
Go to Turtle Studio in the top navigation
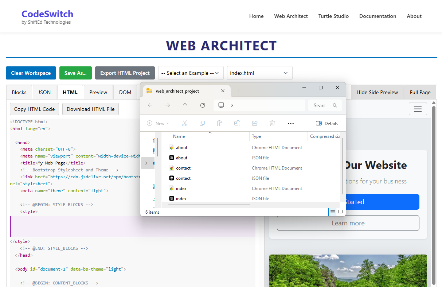pos(333,16)
